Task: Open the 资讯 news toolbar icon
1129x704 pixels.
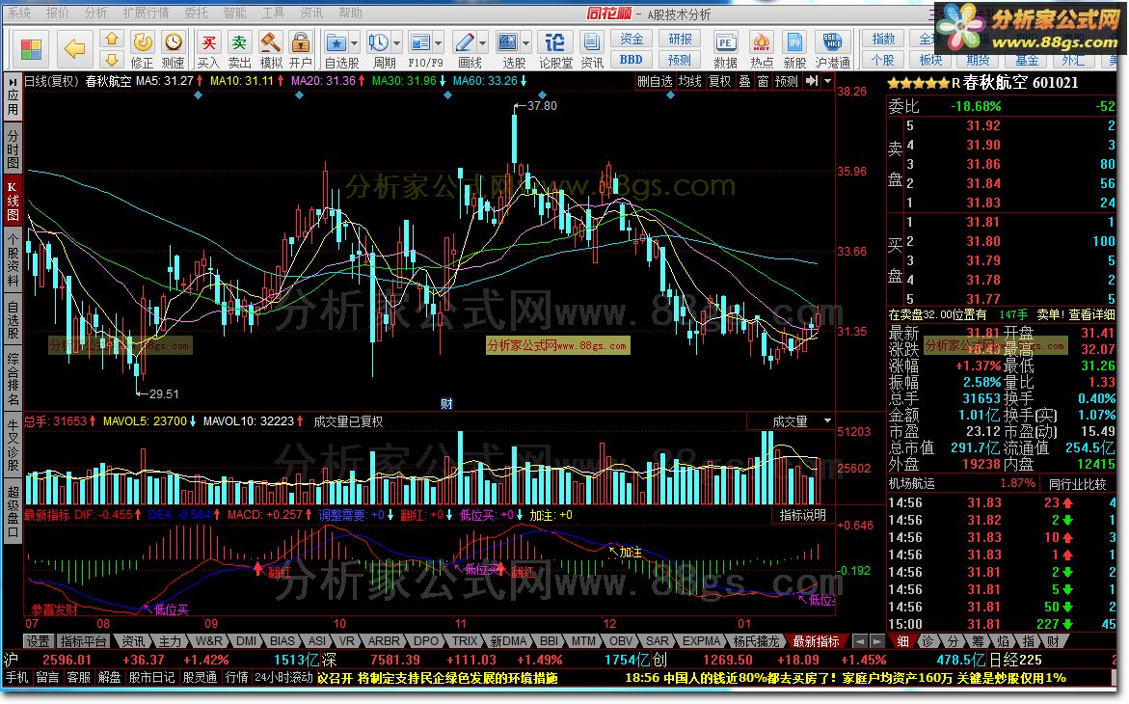Action: (x=592, y=50)
